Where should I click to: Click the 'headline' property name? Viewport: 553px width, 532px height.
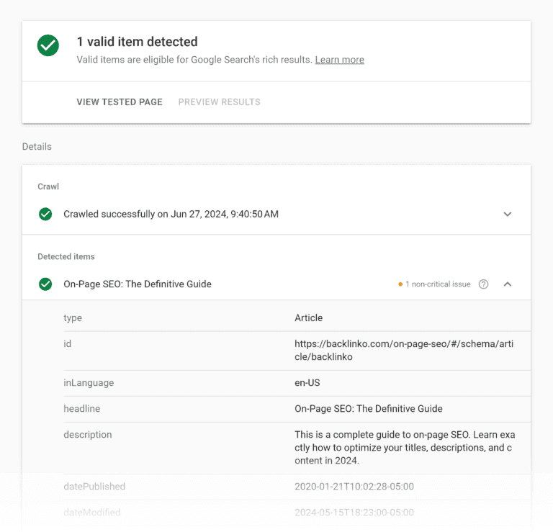pos(82,409)
